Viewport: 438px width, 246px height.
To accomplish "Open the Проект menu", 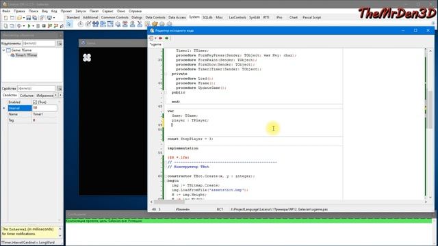I will click(x=66, y=11).
